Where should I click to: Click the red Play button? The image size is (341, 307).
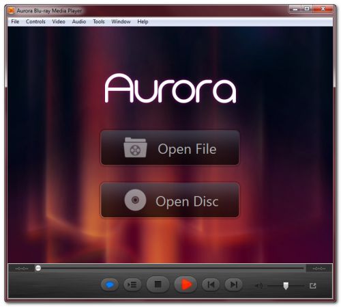[186, 284]
